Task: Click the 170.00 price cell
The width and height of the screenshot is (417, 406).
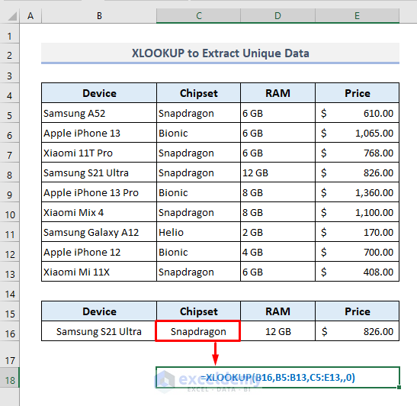Action: point(358,232)
